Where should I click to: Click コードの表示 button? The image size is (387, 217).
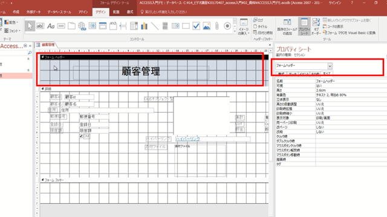click(x=333, y=27)
